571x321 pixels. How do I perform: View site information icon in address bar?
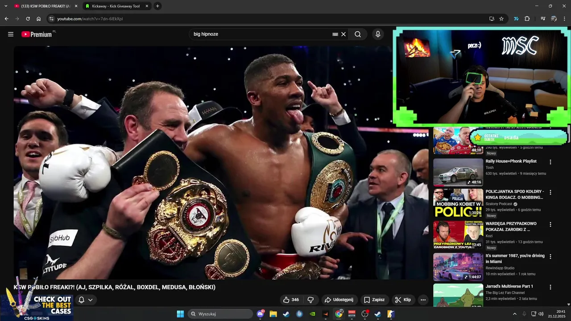[51, 19]
